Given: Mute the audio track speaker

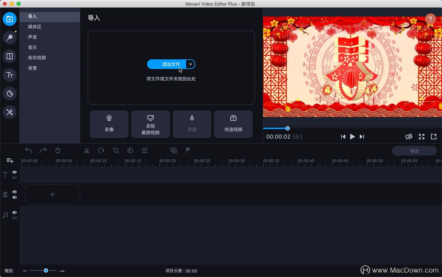Looking at the screenshot, I should point(15,212).
